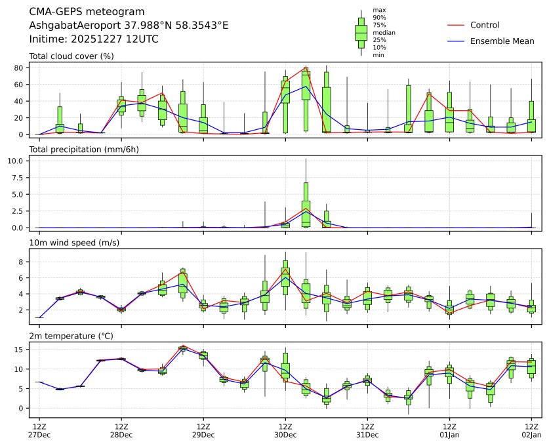Click the 12Z 27Dec time axis label

click(39, 430)
